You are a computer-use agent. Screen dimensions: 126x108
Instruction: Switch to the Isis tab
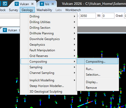point(47,4)
